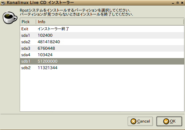Click the size value 103424

pyautogui.click(x=45, y=55)
